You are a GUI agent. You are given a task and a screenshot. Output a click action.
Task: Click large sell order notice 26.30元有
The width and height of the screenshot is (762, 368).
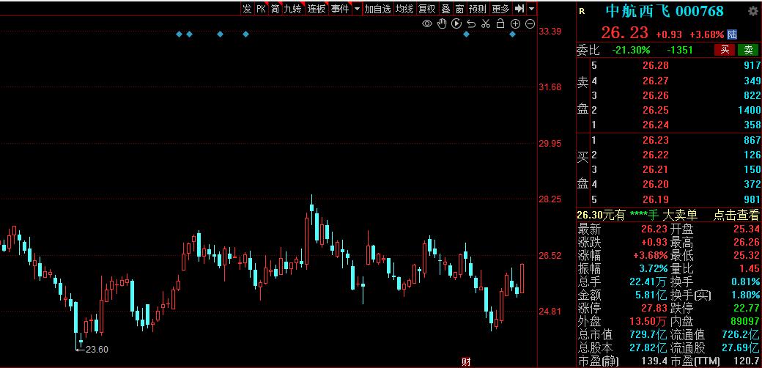(601, 215)
